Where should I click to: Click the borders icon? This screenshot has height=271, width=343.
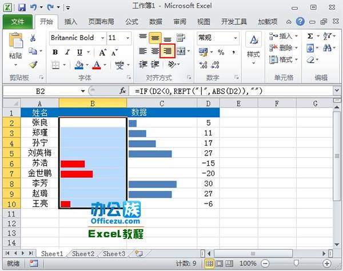56,65
